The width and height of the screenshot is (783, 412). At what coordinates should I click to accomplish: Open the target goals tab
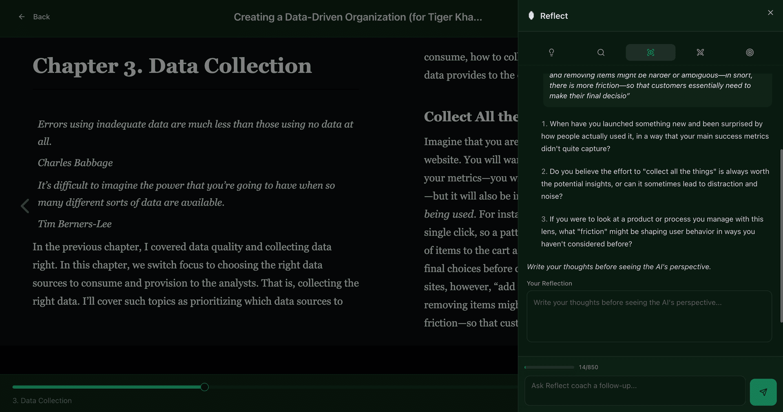(750, 52)
